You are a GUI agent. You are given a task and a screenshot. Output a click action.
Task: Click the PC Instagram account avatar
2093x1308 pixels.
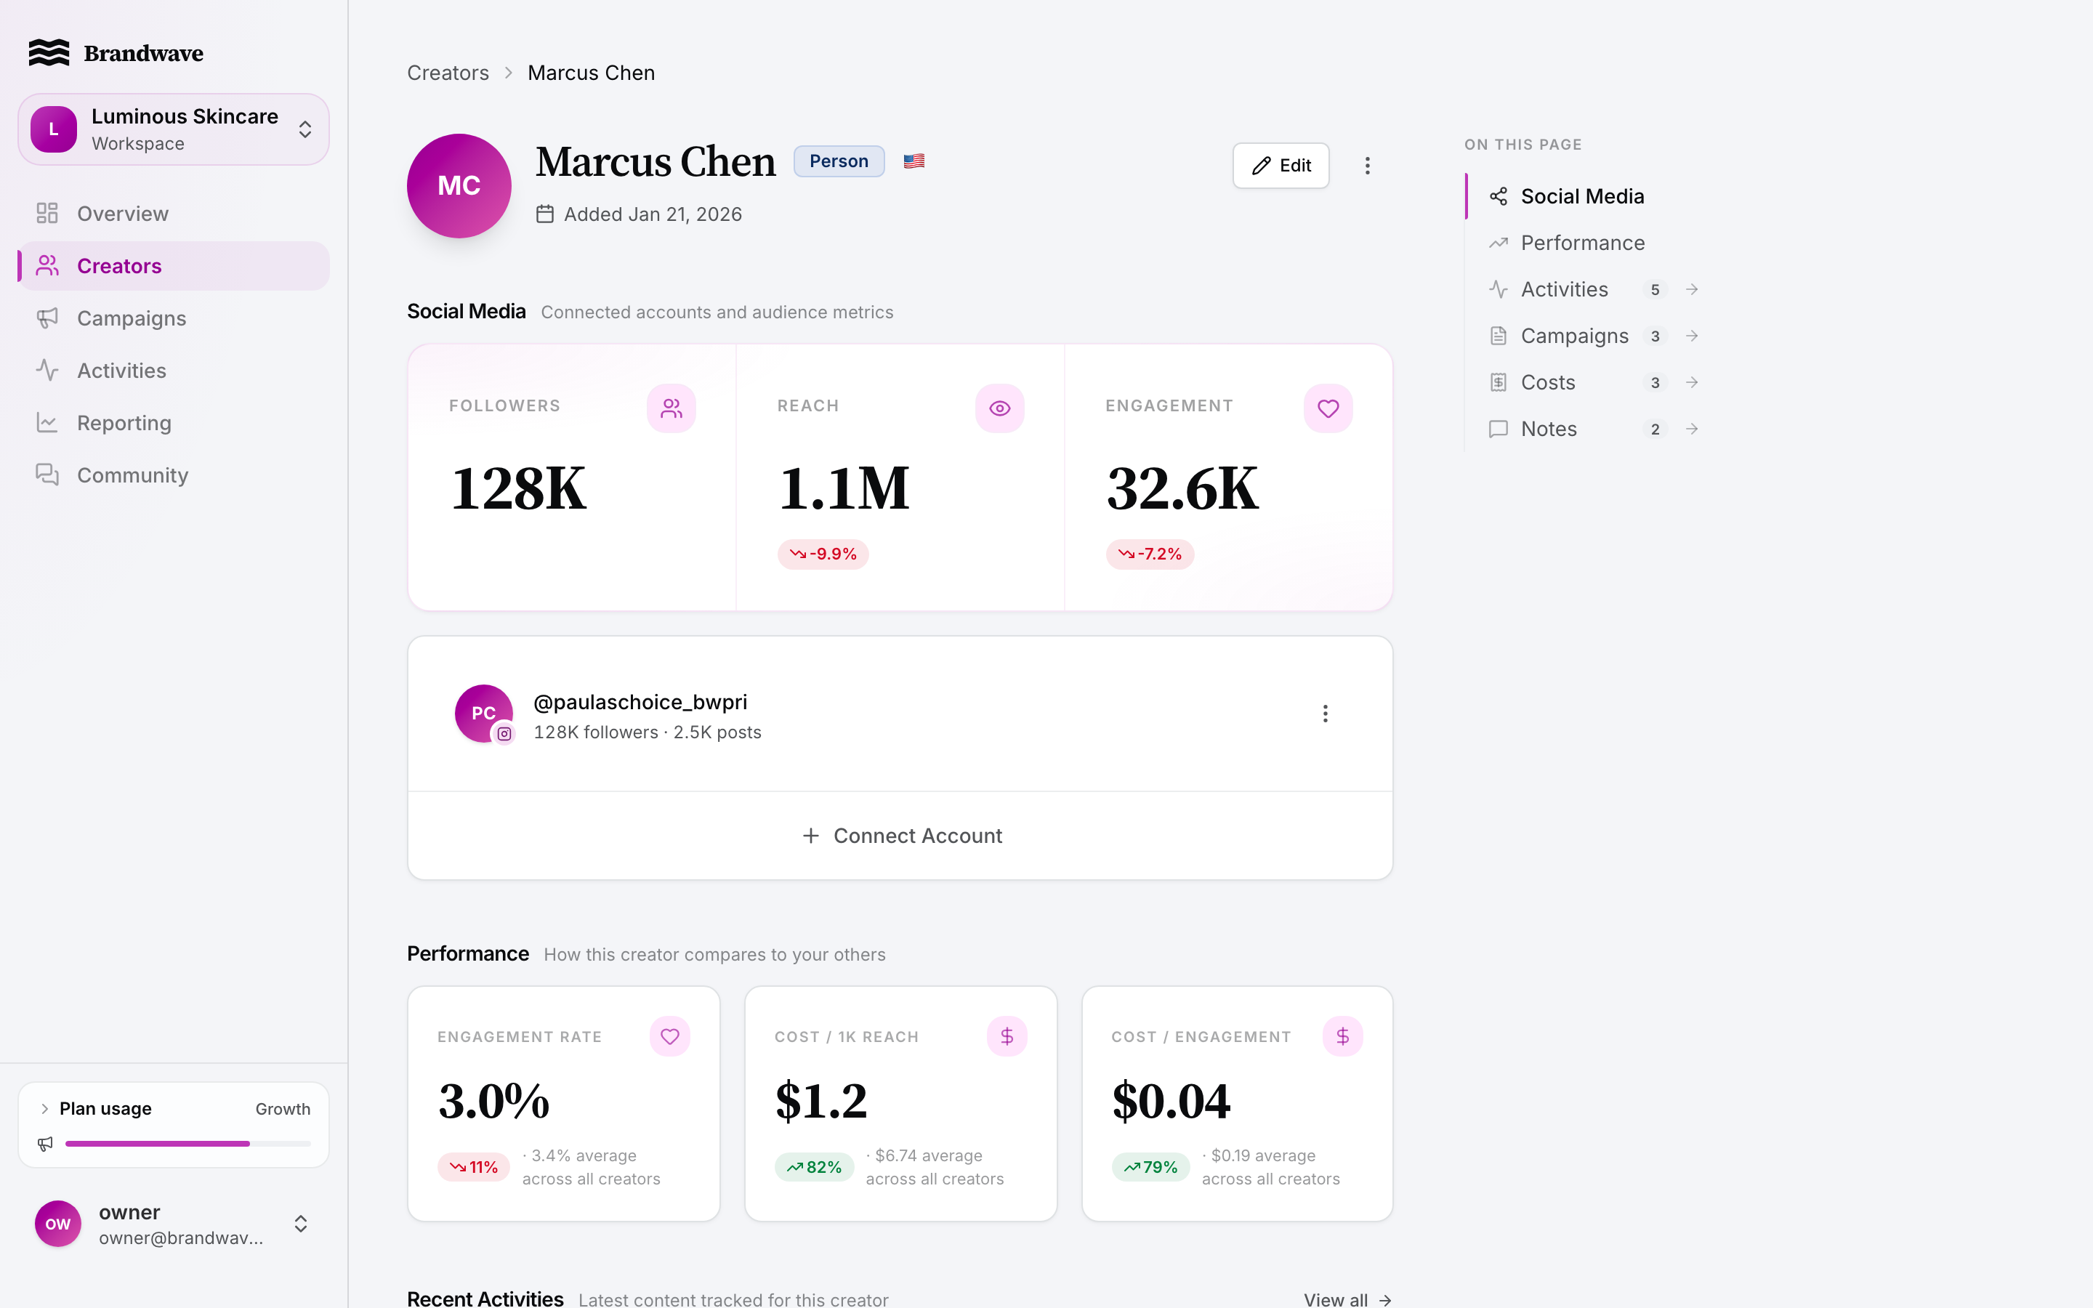[484, 714]
